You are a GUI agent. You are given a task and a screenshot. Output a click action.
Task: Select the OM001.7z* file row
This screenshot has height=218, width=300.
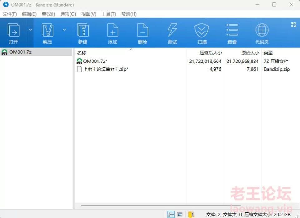click(187, 62)
